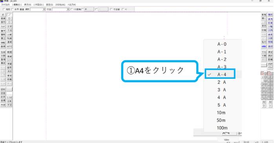Screen dimensions: 274x143
Task: Choose A-2 paper size
Action: [x=222, y=59]
